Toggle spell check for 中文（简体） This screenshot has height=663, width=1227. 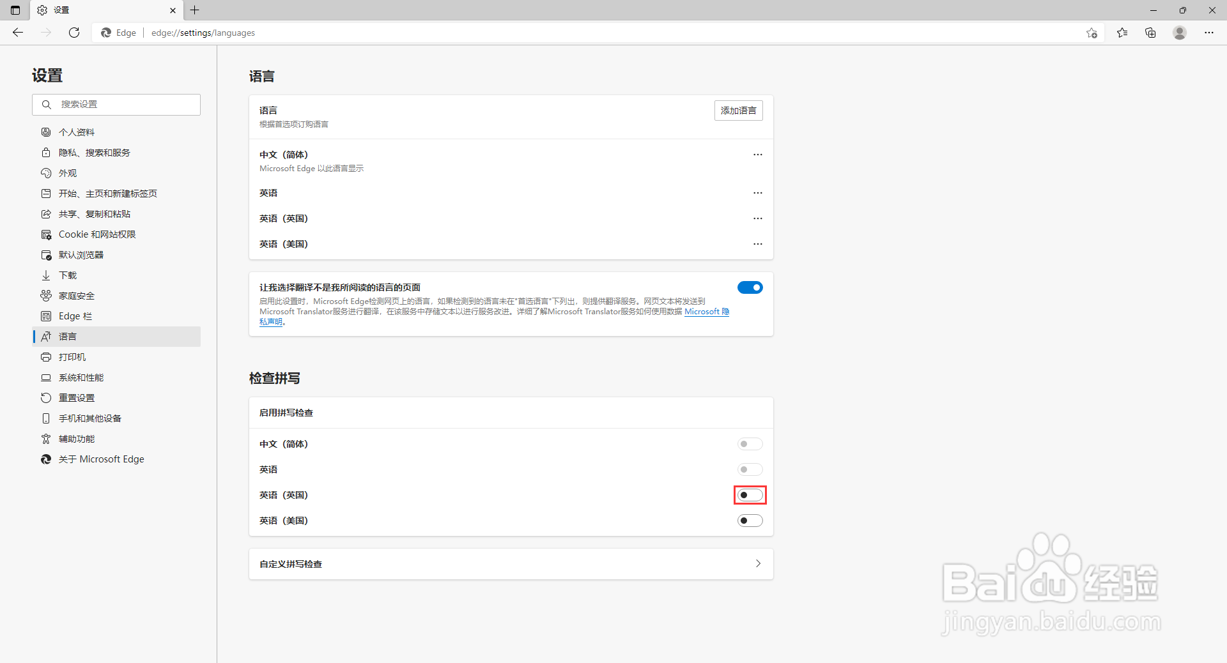pos(750,444)
